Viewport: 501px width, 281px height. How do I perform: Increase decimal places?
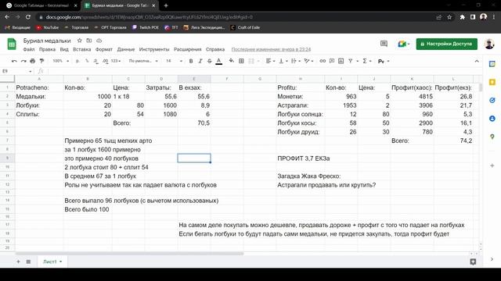pyautogui.click(x=106, y=61)
